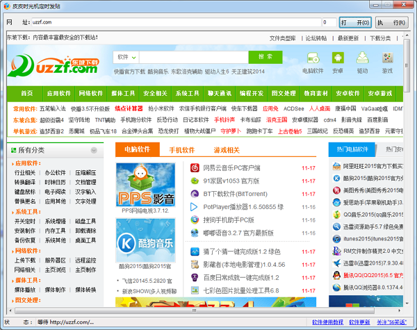The width and height of the screenshot is (417, 330).
Task: Click the numeric field showing 0
Action: pos(329,22)
